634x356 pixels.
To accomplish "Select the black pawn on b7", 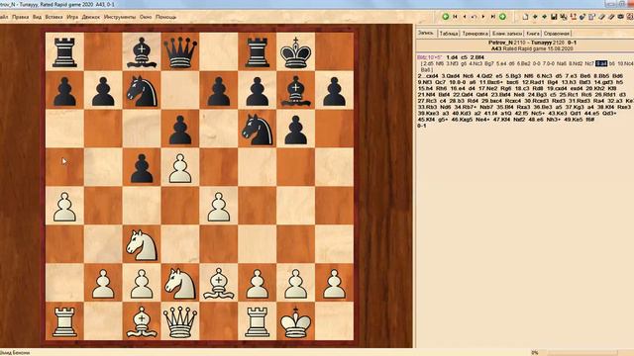I will click(x=103, y=91).
